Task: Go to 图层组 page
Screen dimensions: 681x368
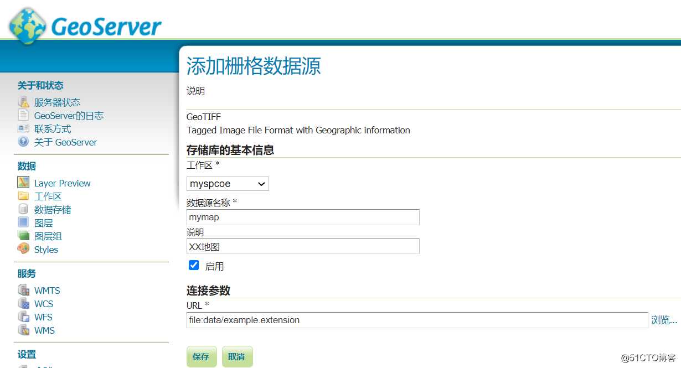Action: [x=48, y=236]
